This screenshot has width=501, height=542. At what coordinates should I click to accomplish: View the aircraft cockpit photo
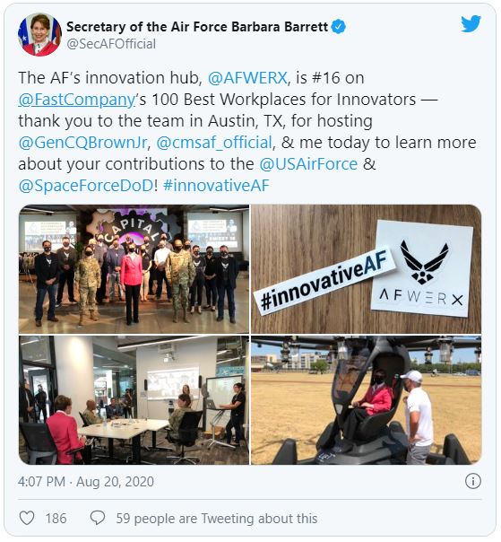366,400
